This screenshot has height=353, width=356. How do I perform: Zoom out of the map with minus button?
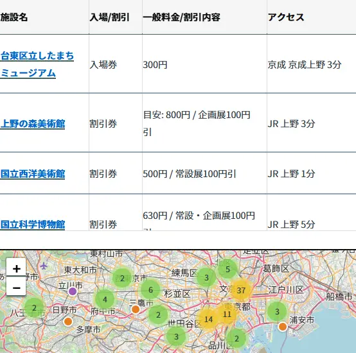(x=16, y=288)
